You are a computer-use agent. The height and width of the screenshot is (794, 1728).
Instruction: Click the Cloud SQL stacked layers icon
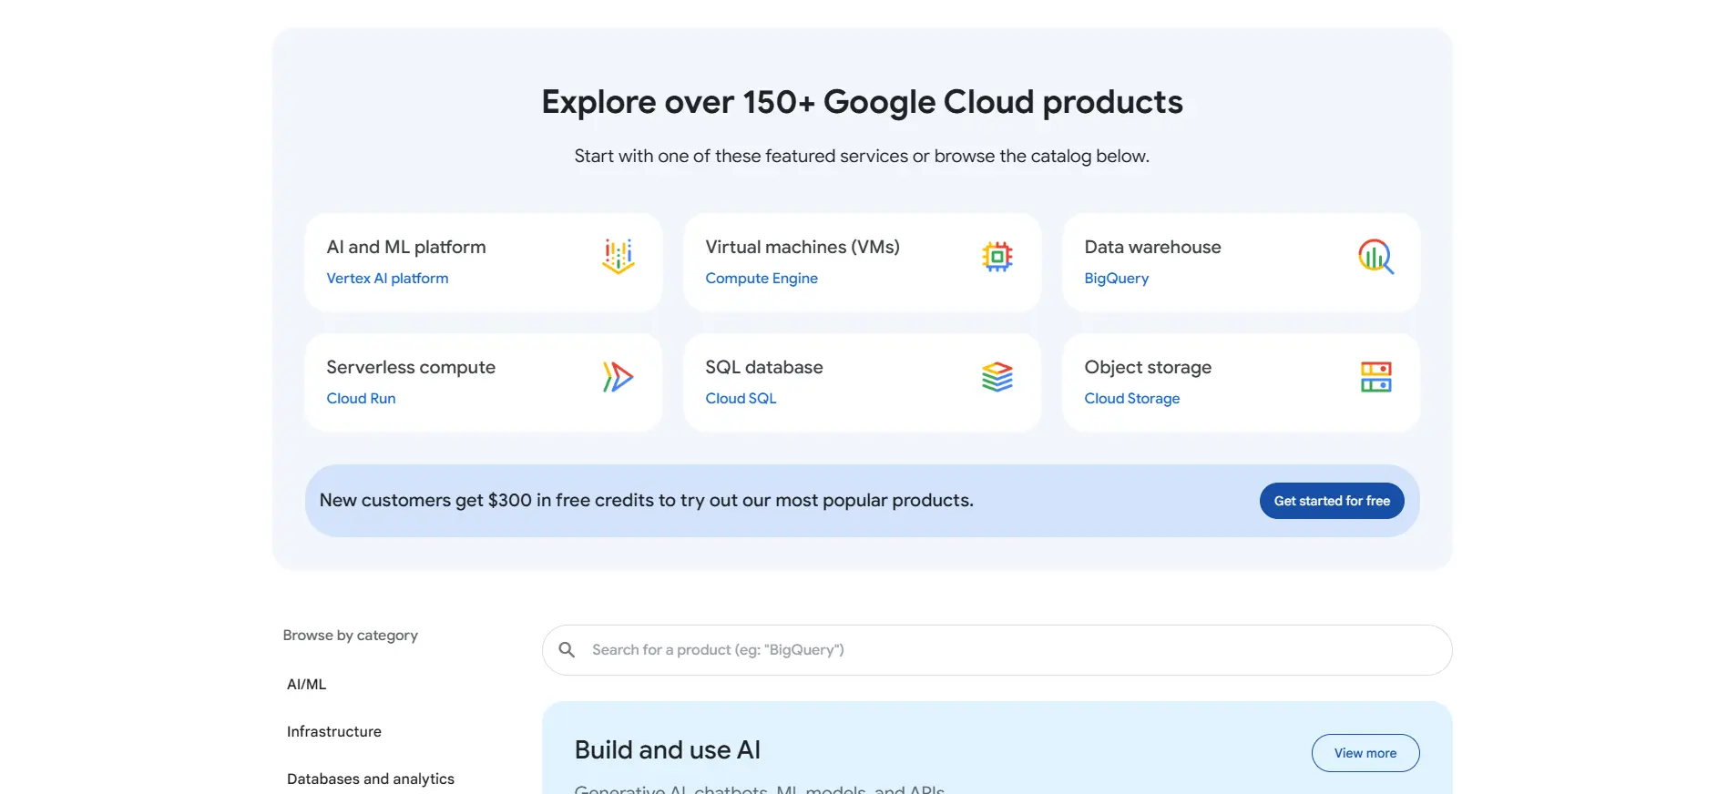coord(997,377)
